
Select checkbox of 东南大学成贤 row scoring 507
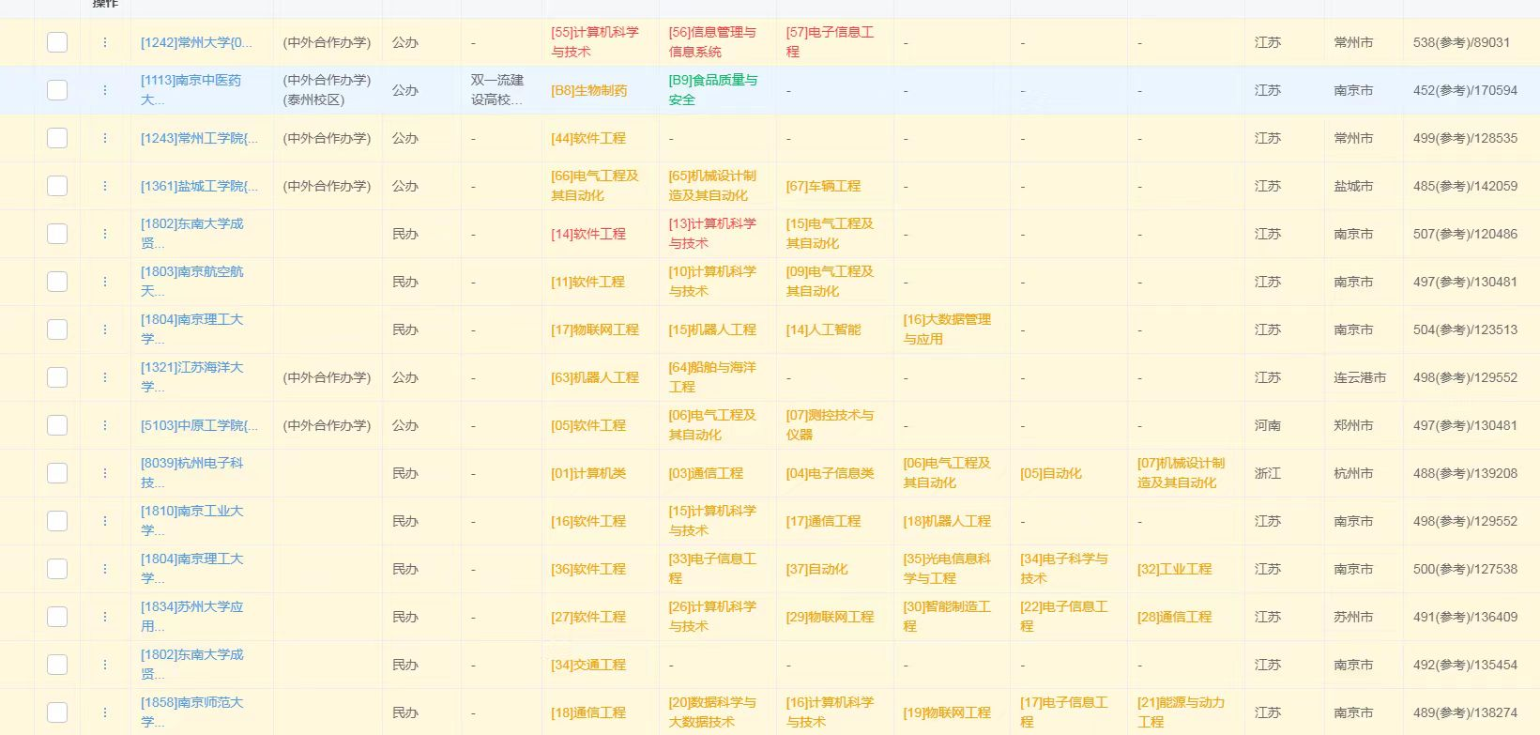pos(57,234)
